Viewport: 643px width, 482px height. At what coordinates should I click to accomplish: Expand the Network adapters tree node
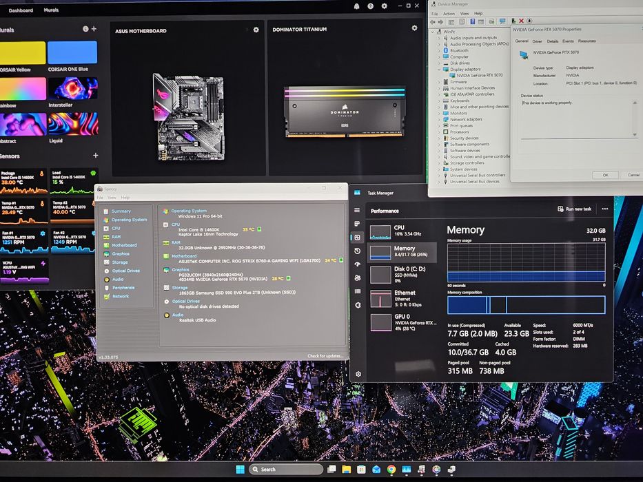pos(439,119)
